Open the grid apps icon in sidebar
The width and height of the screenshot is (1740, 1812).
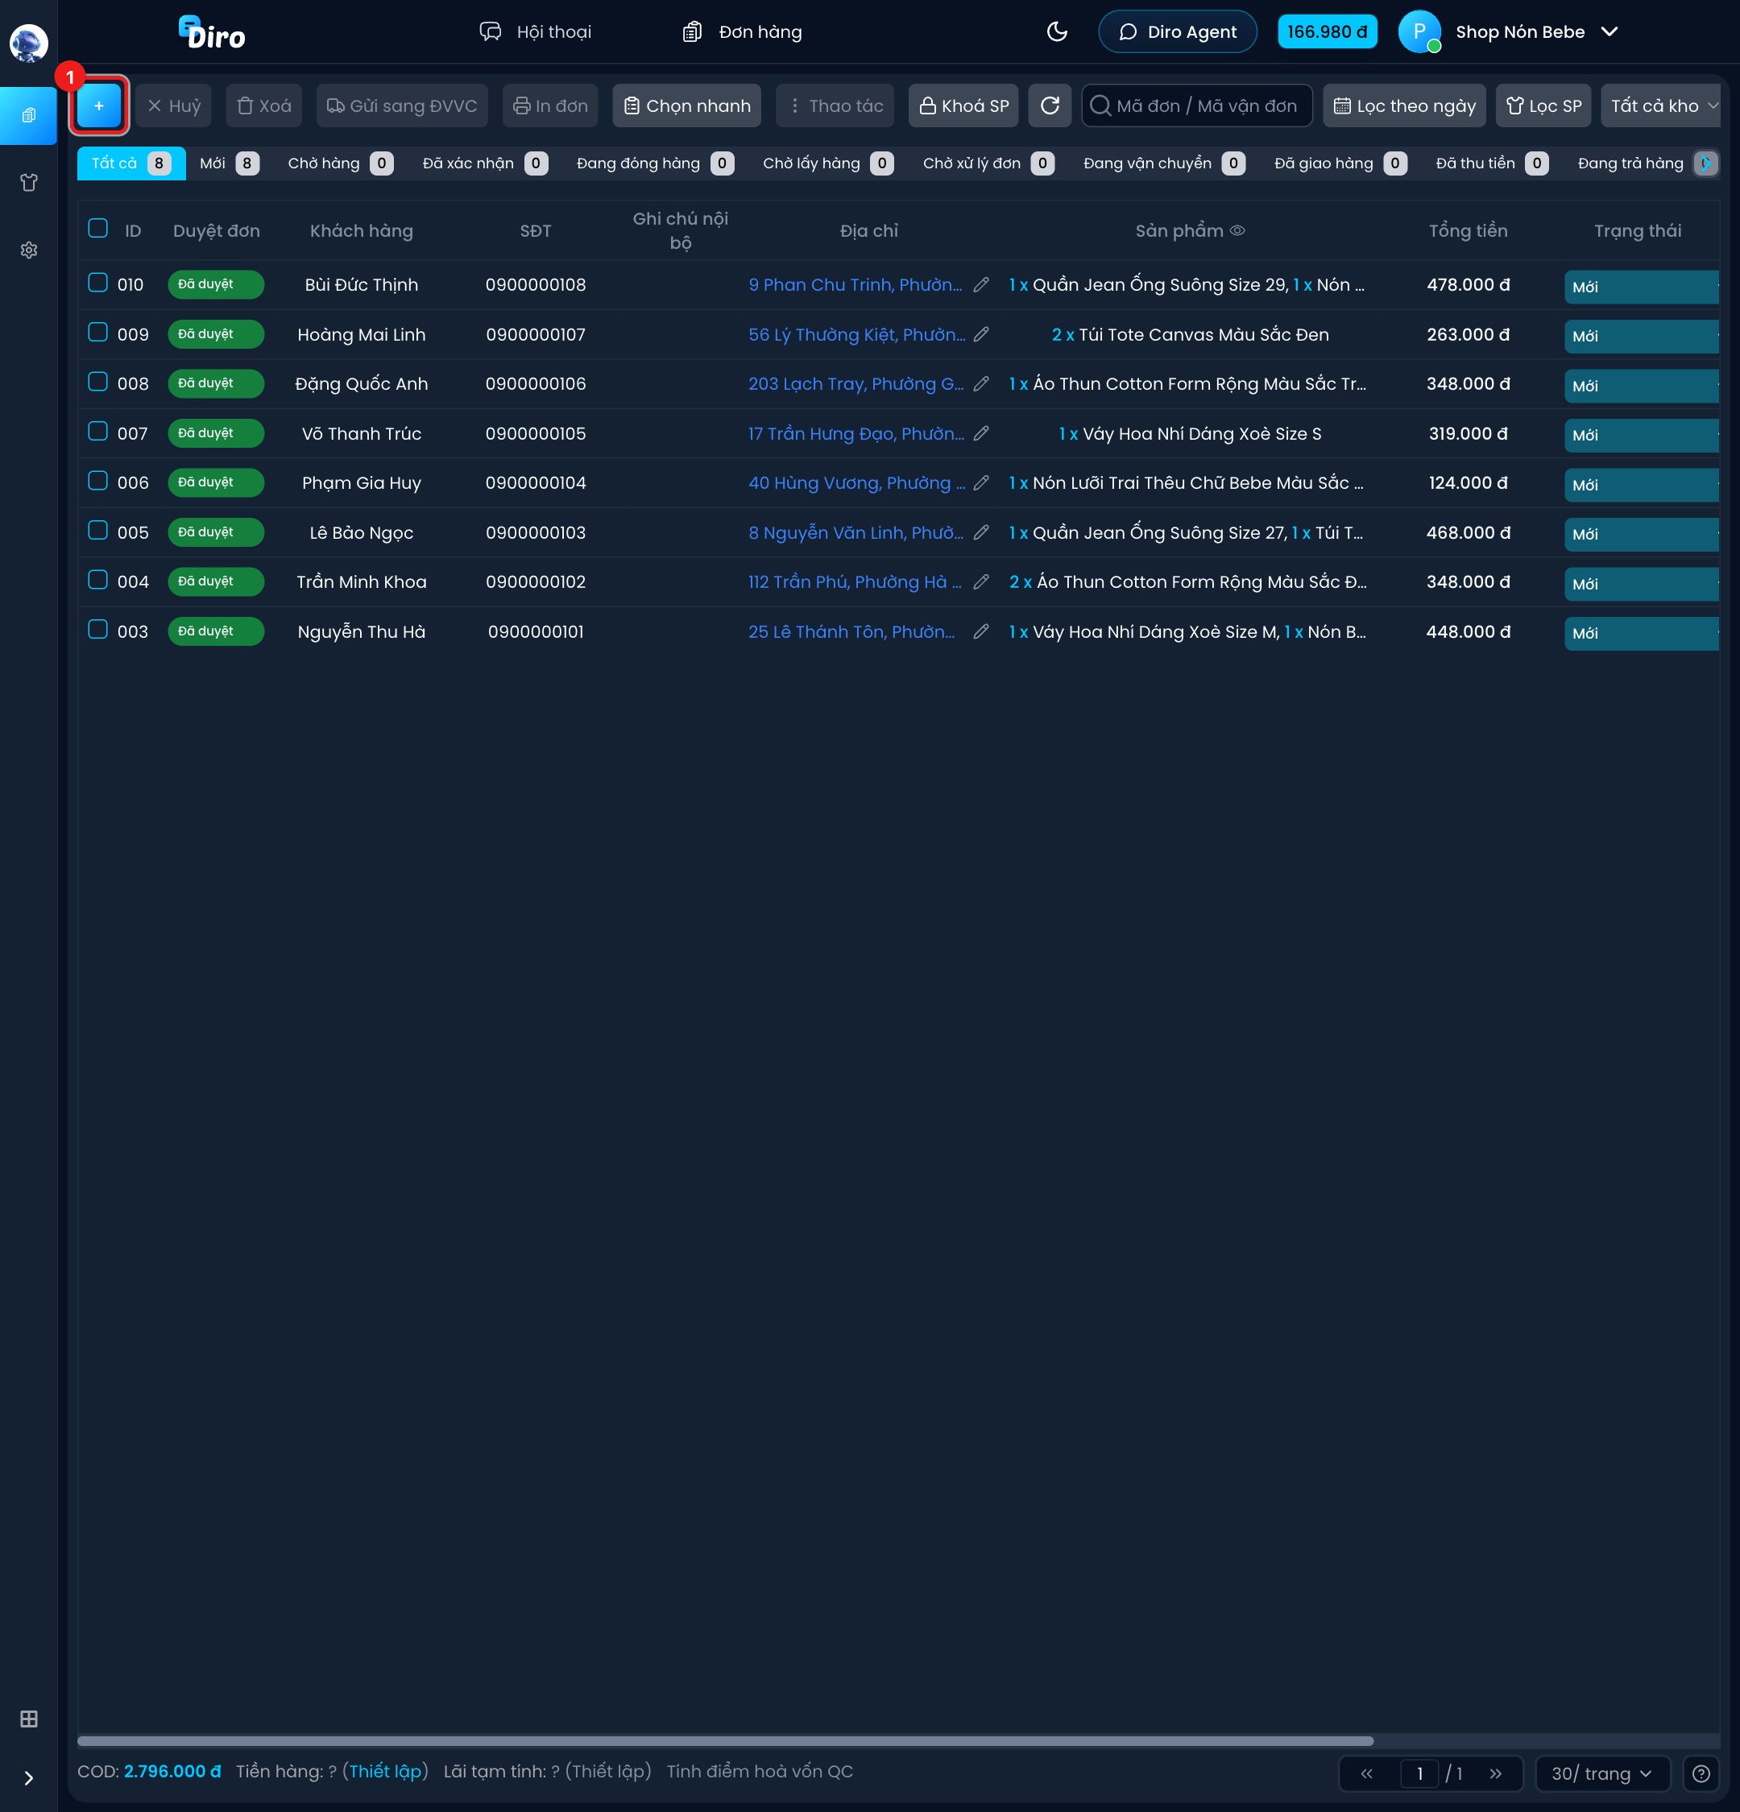tap(29, 1719)
